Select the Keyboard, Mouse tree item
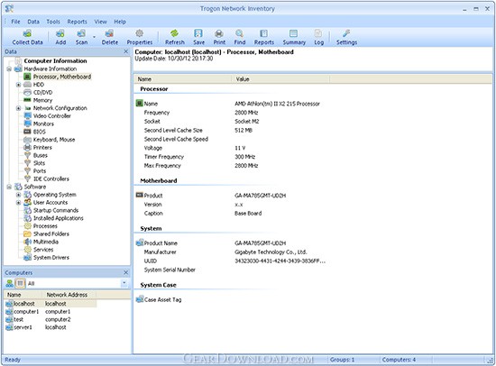 click(x=54, y=140)
